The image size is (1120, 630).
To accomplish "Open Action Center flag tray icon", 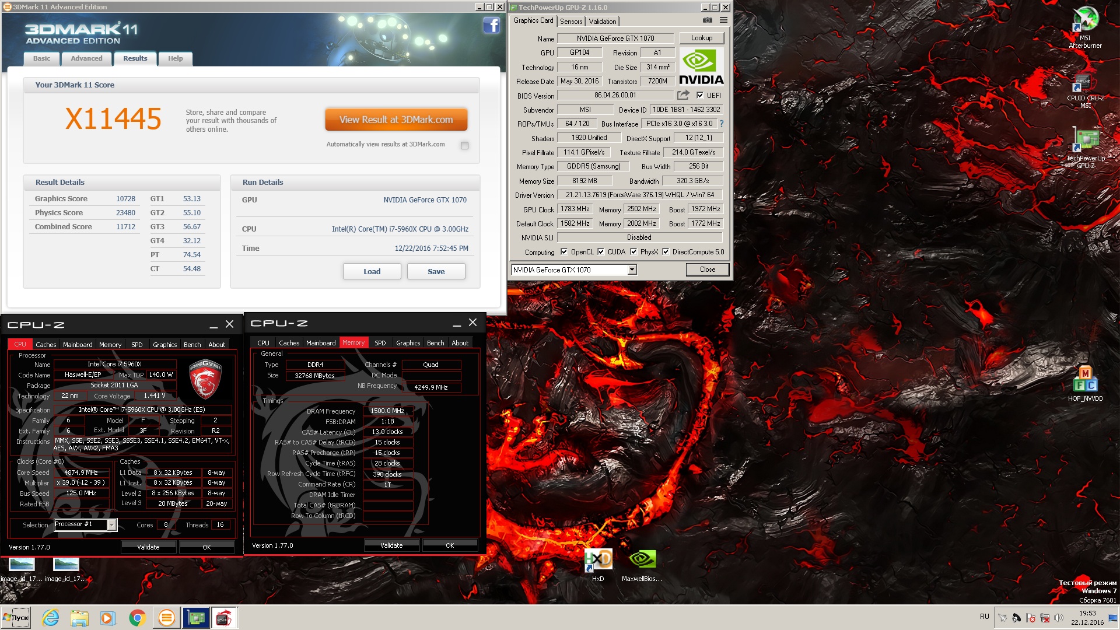I will pos(1031,618).
